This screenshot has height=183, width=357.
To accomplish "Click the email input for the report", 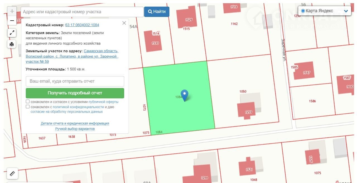I will (x=75, y=81).
